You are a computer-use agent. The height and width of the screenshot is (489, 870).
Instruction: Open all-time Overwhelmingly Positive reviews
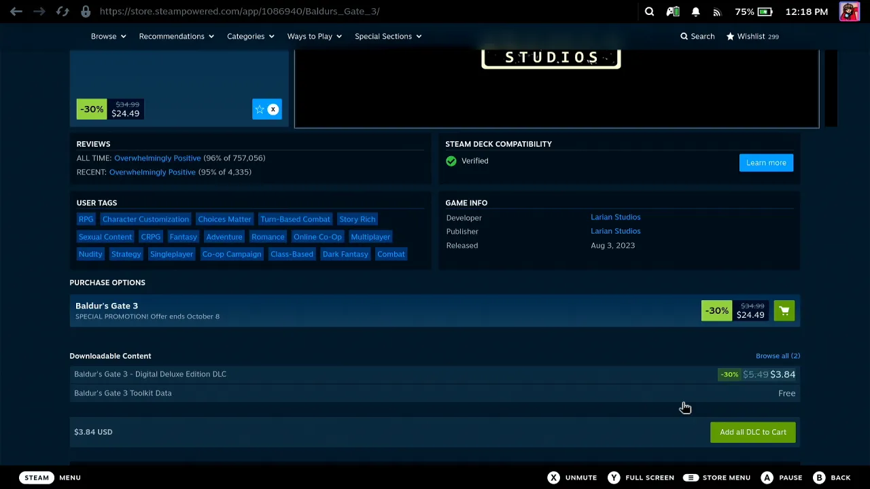157,158
